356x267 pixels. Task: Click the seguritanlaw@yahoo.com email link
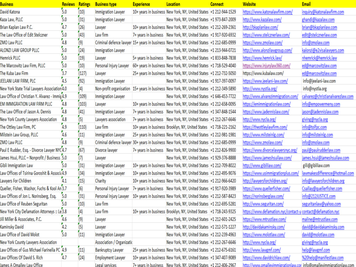(321, 204)
